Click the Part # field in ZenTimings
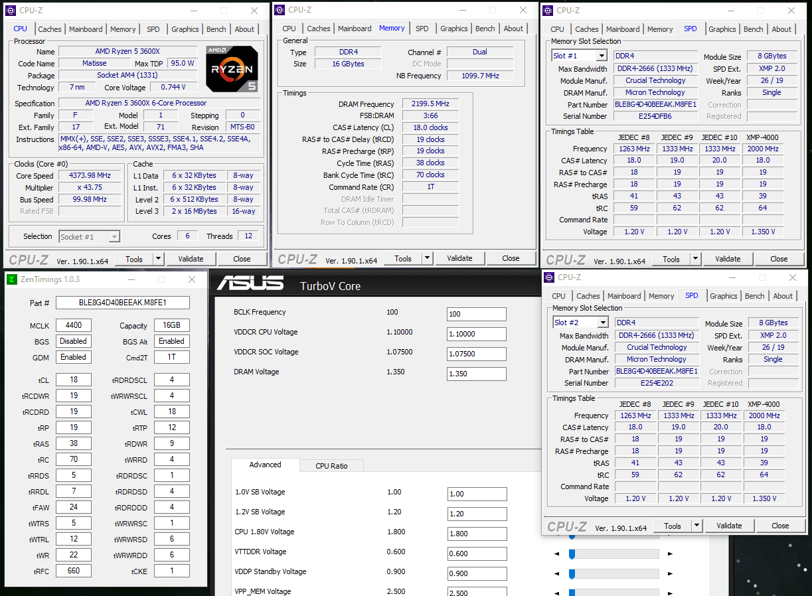The height and width of the screenshot is (596, 812). click(123, 303)
